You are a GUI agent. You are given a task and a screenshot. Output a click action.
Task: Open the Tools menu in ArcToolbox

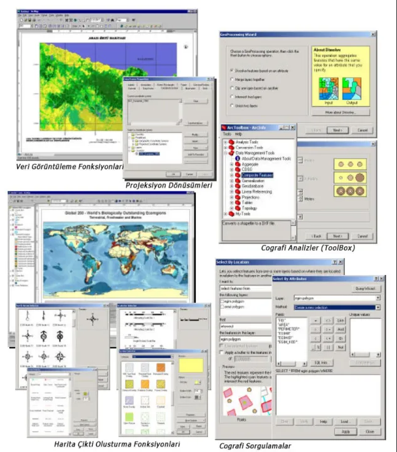(x=227, y=134)
